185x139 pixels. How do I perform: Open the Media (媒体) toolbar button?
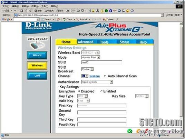(x=60, y=11)
